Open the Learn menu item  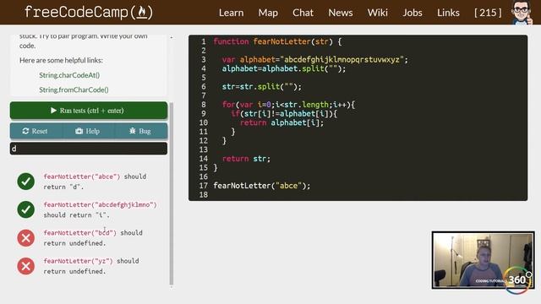pyautogui.click(x=231, y=13)
